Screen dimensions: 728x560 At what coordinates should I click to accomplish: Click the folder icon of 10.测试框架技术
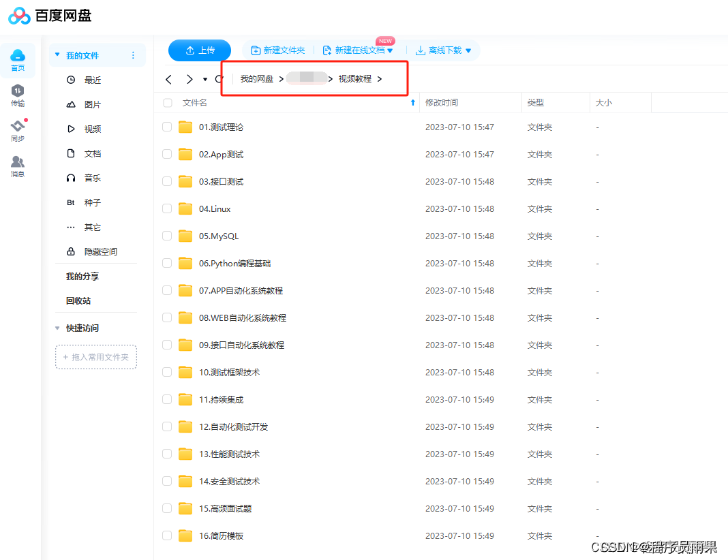185,372
